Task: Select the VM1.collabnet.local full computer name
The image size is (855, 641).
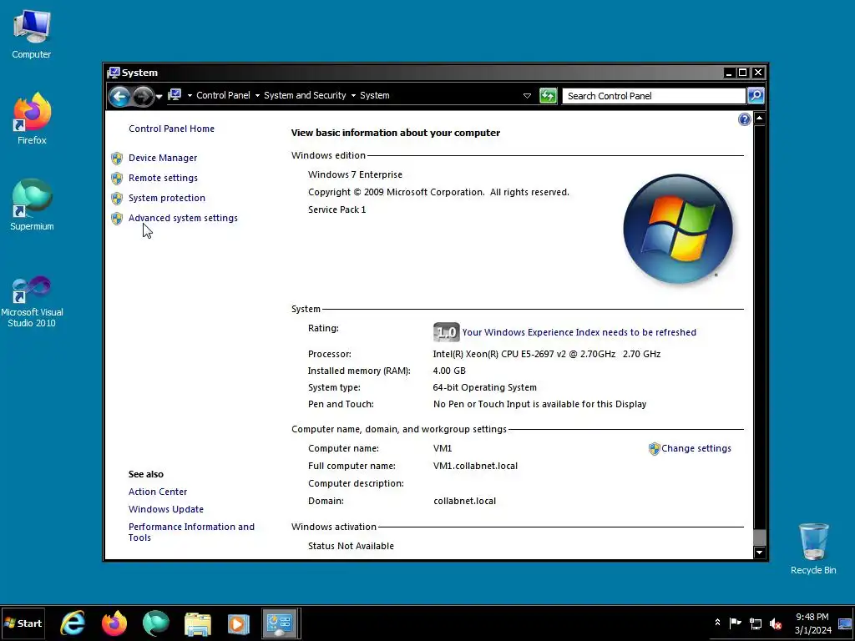Action: (x=475, y=466)
